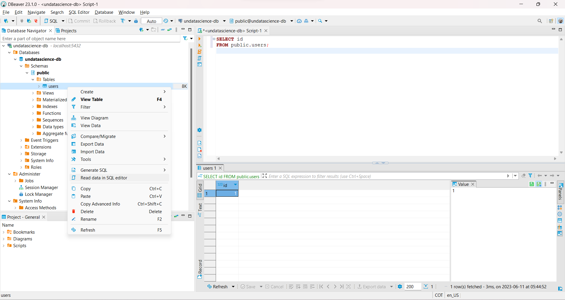This screenshot has width=565, height=300.
Task: Click Rename in the context menu
Action: 119,219
